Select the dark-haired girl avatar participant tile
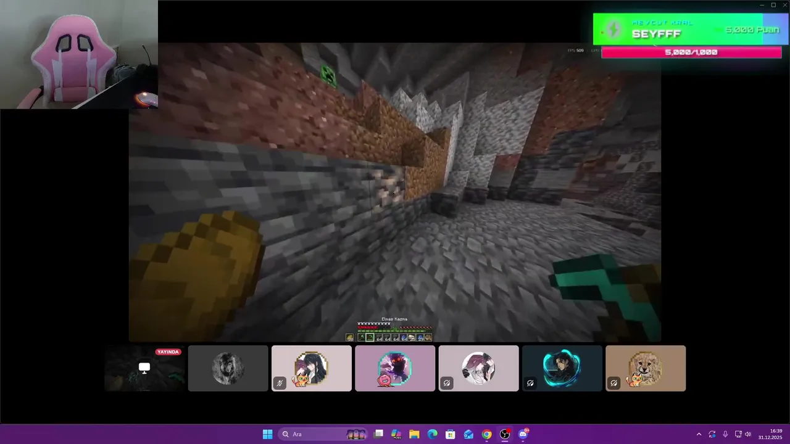Viewport: 790px width, 444px height. pyautogui.click(x=312, y=368)
